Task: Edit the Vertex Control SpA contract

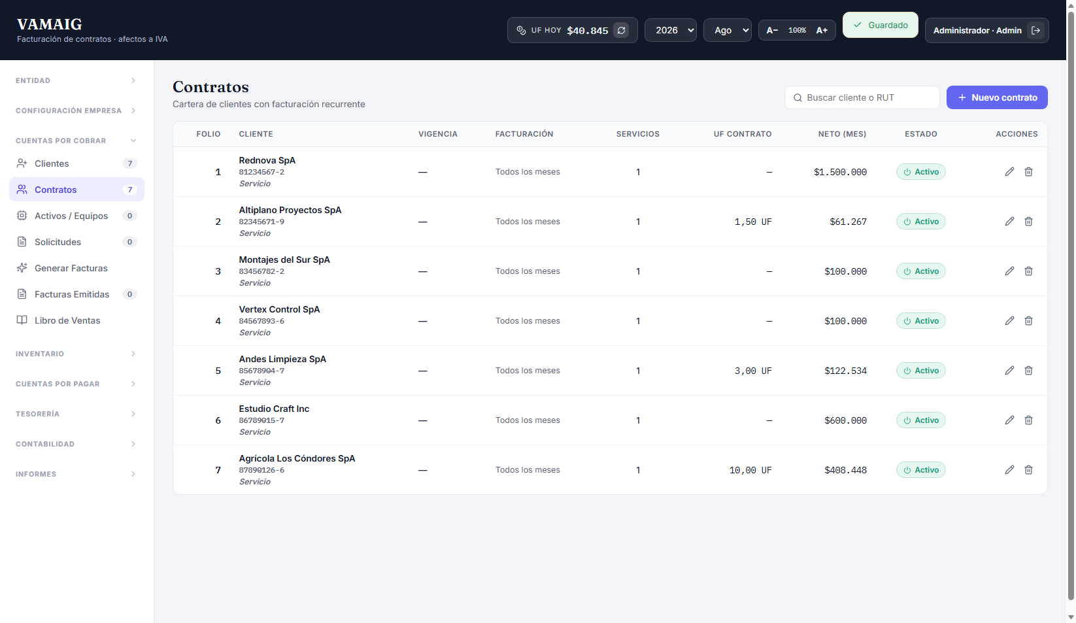Action: click(1009, 321)
